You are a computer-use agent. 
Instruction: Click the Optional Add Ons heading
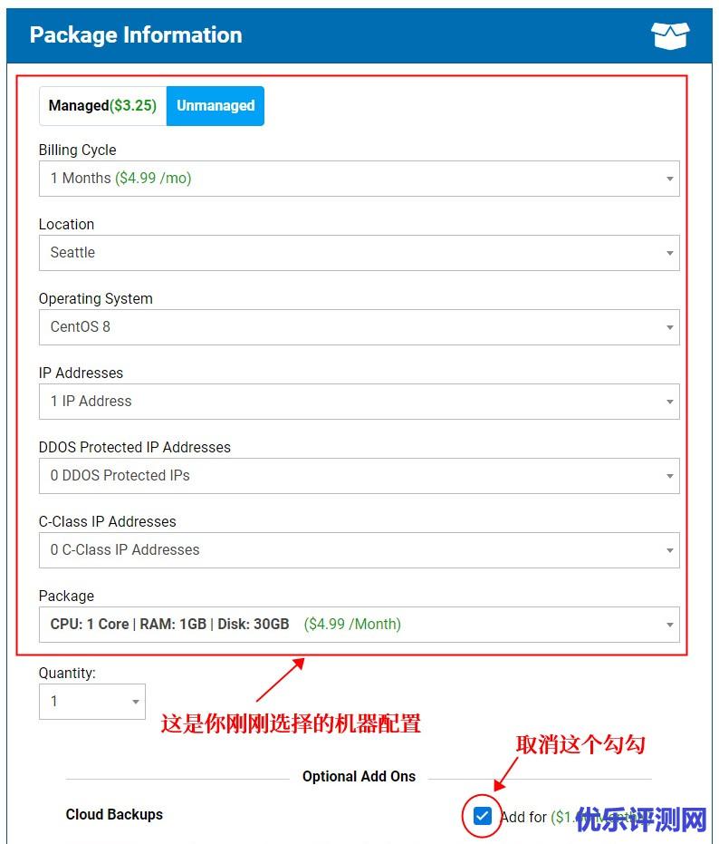(x=359, y=776)
